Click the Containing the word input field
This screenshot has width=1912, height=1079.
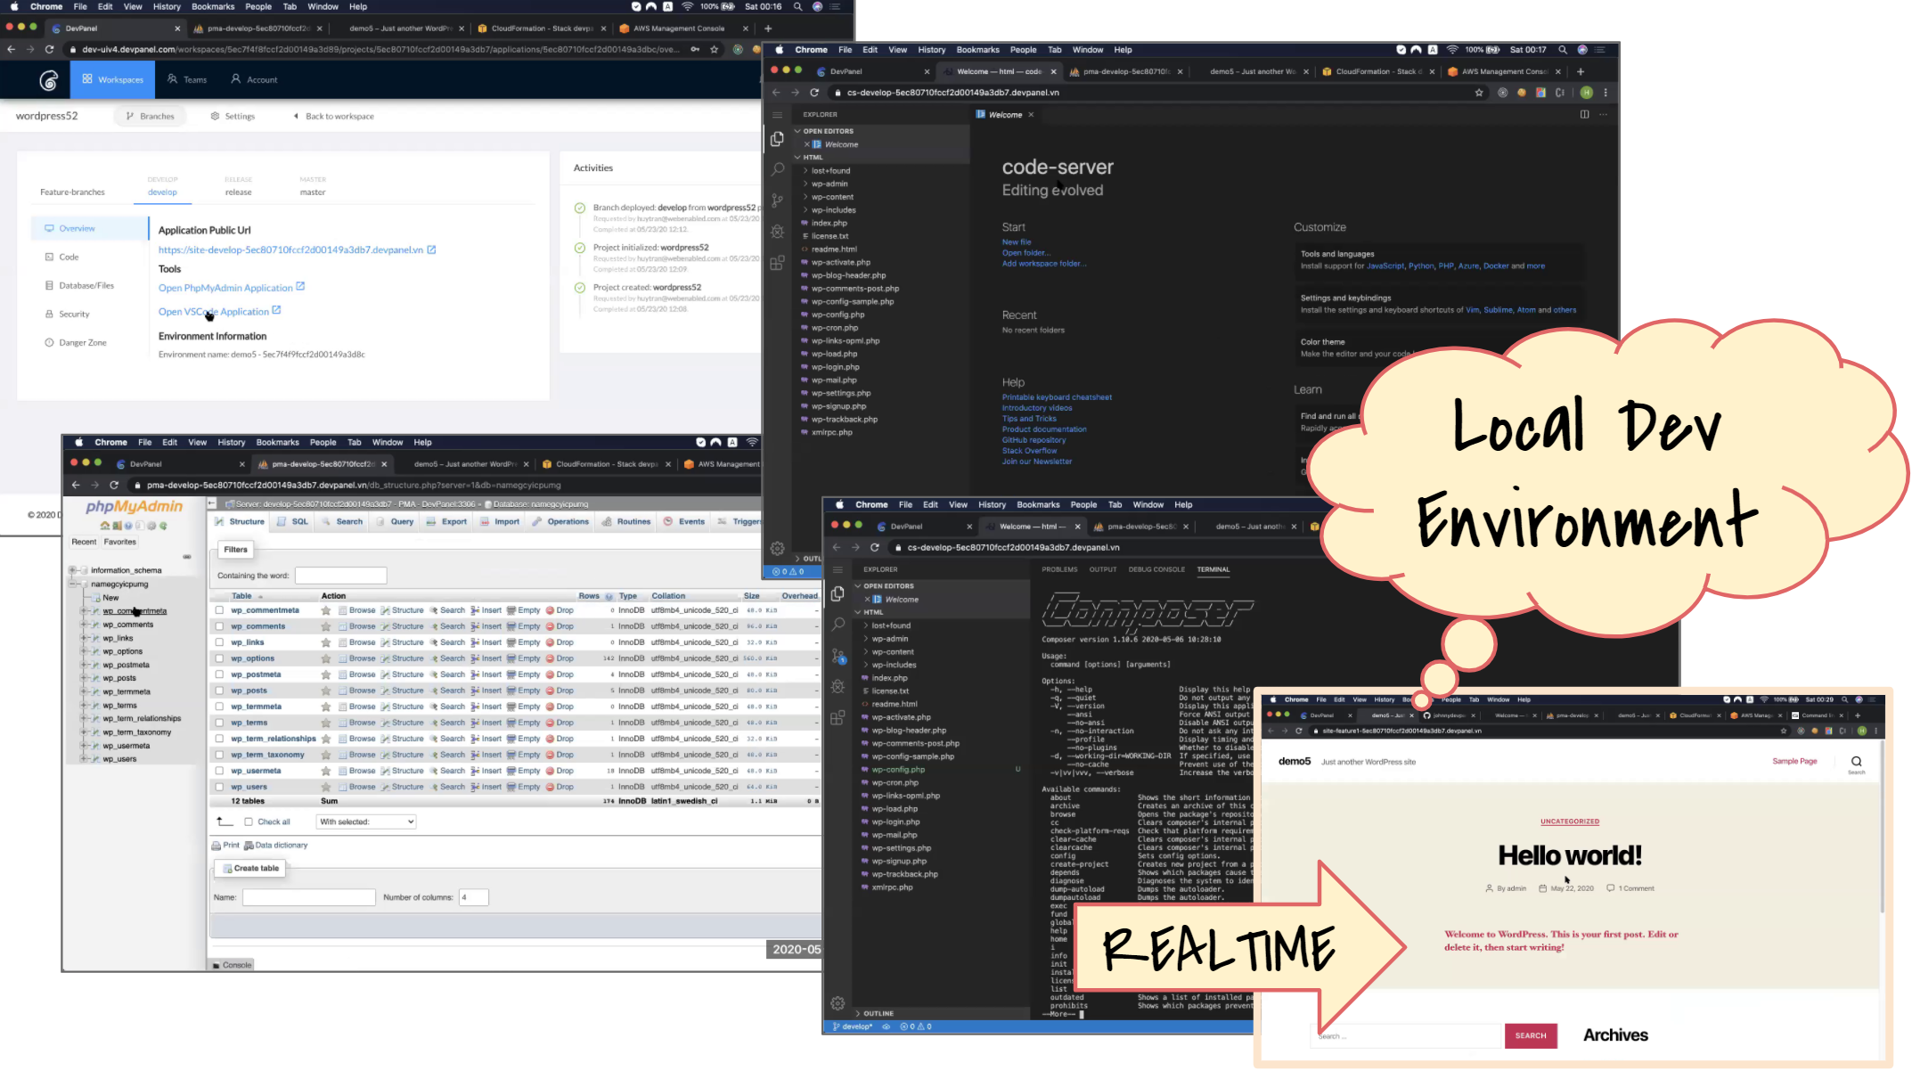pyautogui.click(x=341, y=575)
